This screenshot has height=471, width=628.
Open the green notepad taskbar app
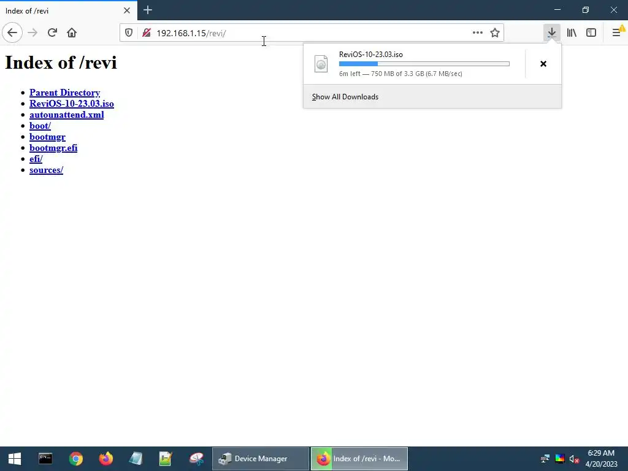point(166,459)
